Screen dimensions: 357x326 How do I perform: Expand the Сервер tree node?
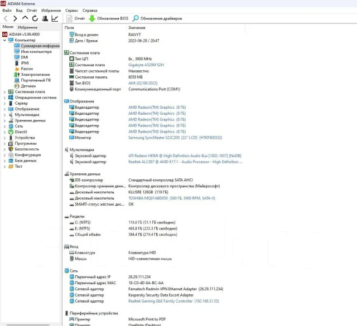click(x=4, y=103)
